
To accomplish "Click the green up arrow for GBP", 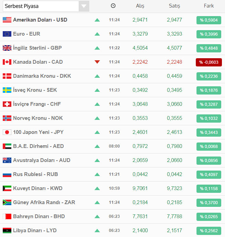I will coord(97,48).
